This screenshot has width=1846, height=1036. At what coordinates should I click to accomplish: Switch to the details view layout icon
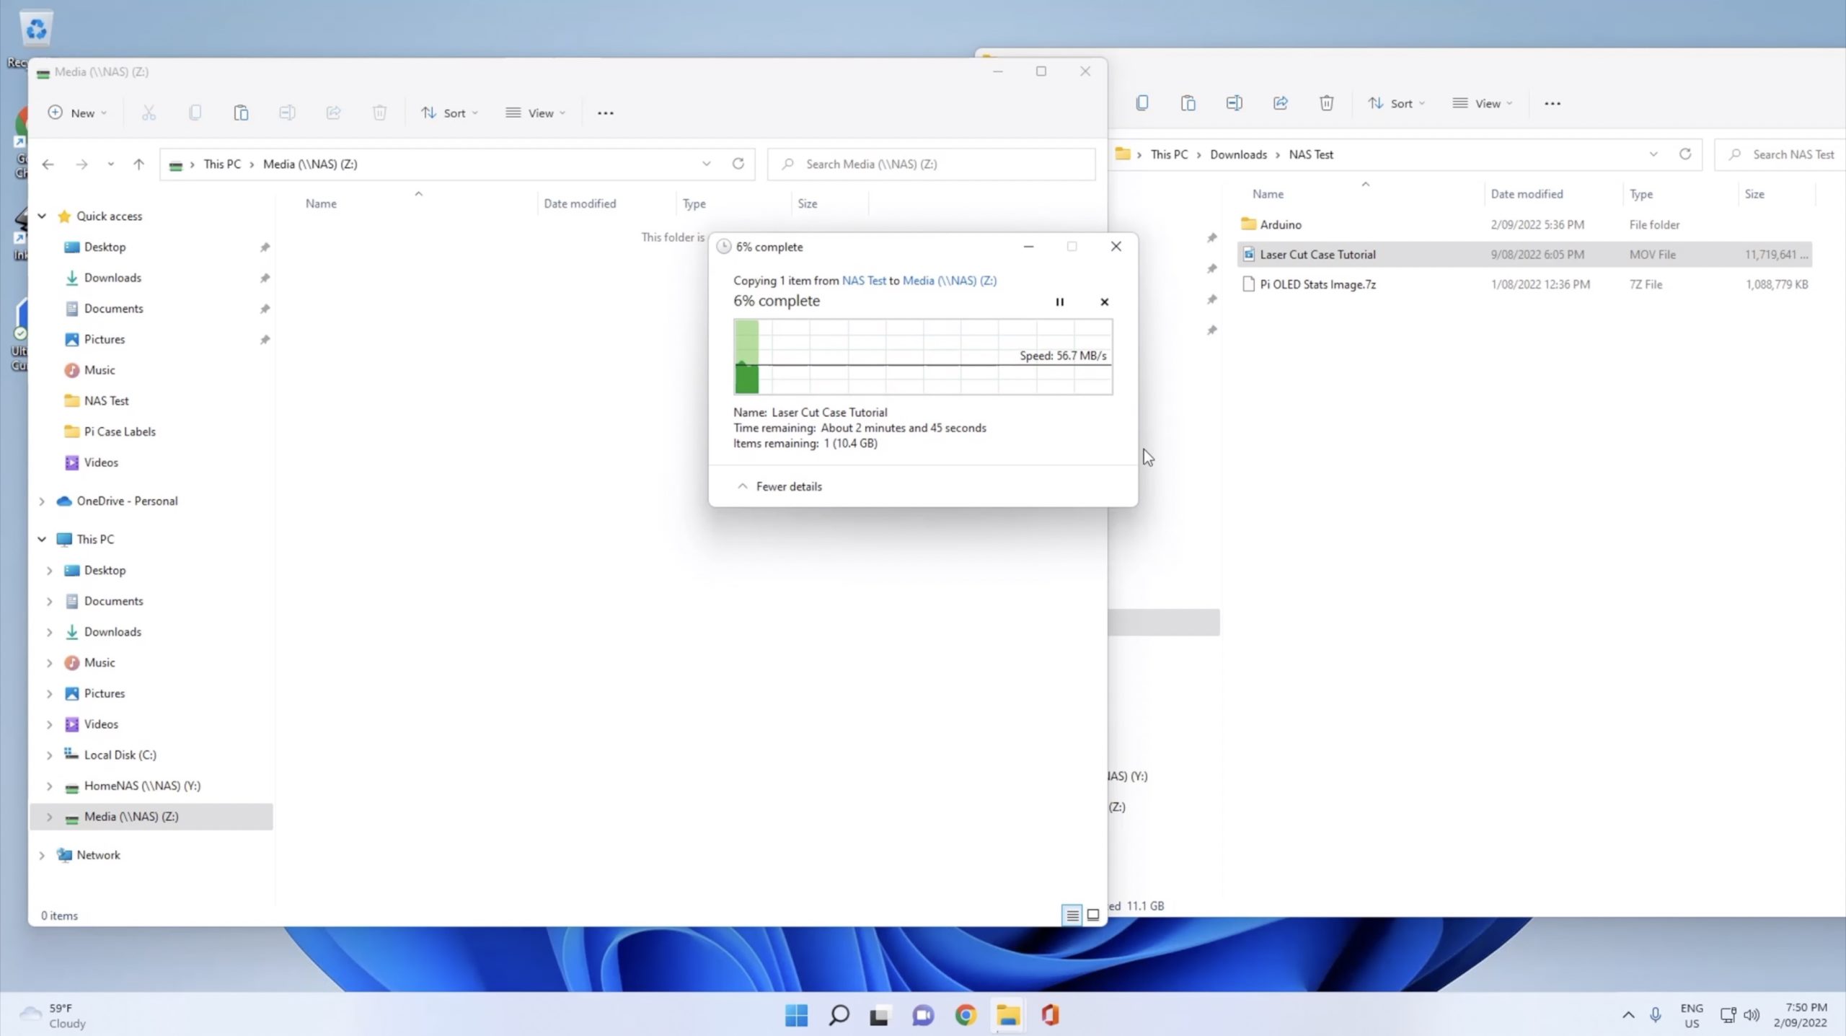tap(1072, 915)
